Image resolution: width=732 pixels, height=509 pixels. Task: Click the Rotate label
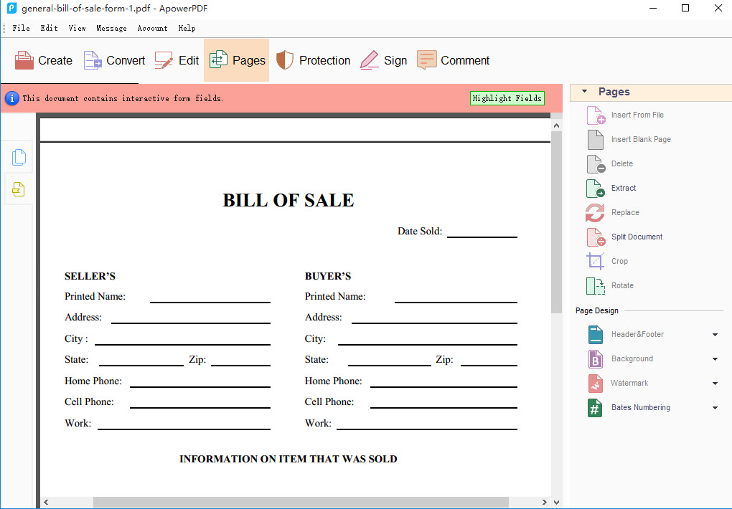(x=622, y=285)
